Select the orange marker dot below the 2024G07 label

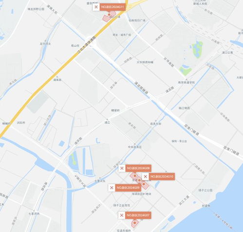point(134,223)
